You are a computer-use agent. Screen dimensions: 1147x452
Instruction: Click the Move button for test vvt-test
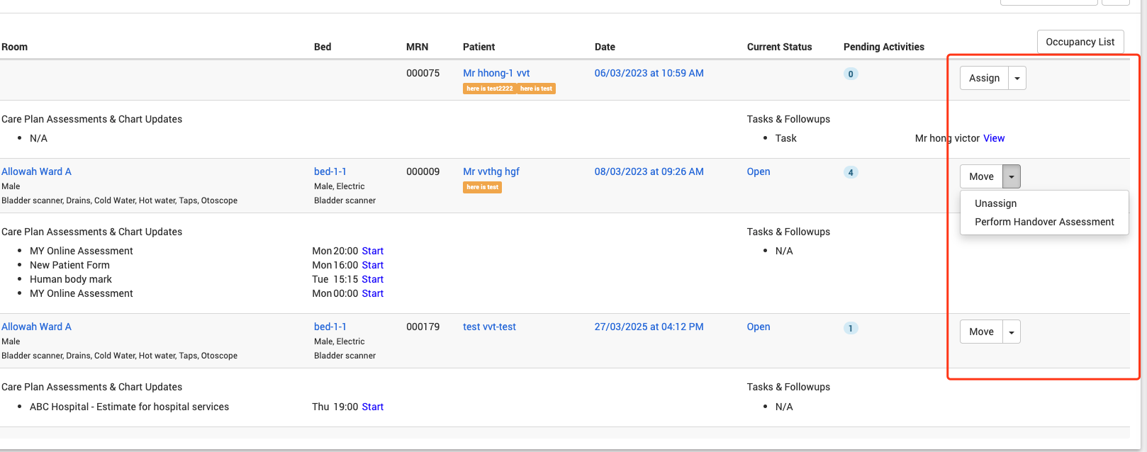click(x=981, y=332)
